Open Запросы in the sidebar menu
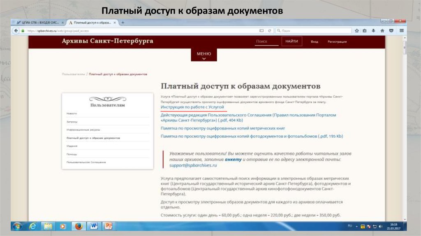Screen dimensions: 421x236 [x=72, y=122]
